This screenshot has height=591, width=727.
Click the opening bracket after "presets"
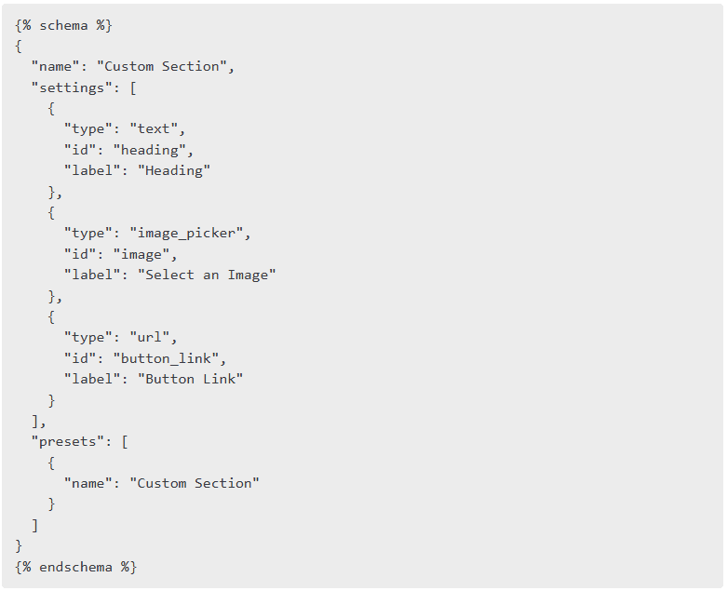pos(125,441)
